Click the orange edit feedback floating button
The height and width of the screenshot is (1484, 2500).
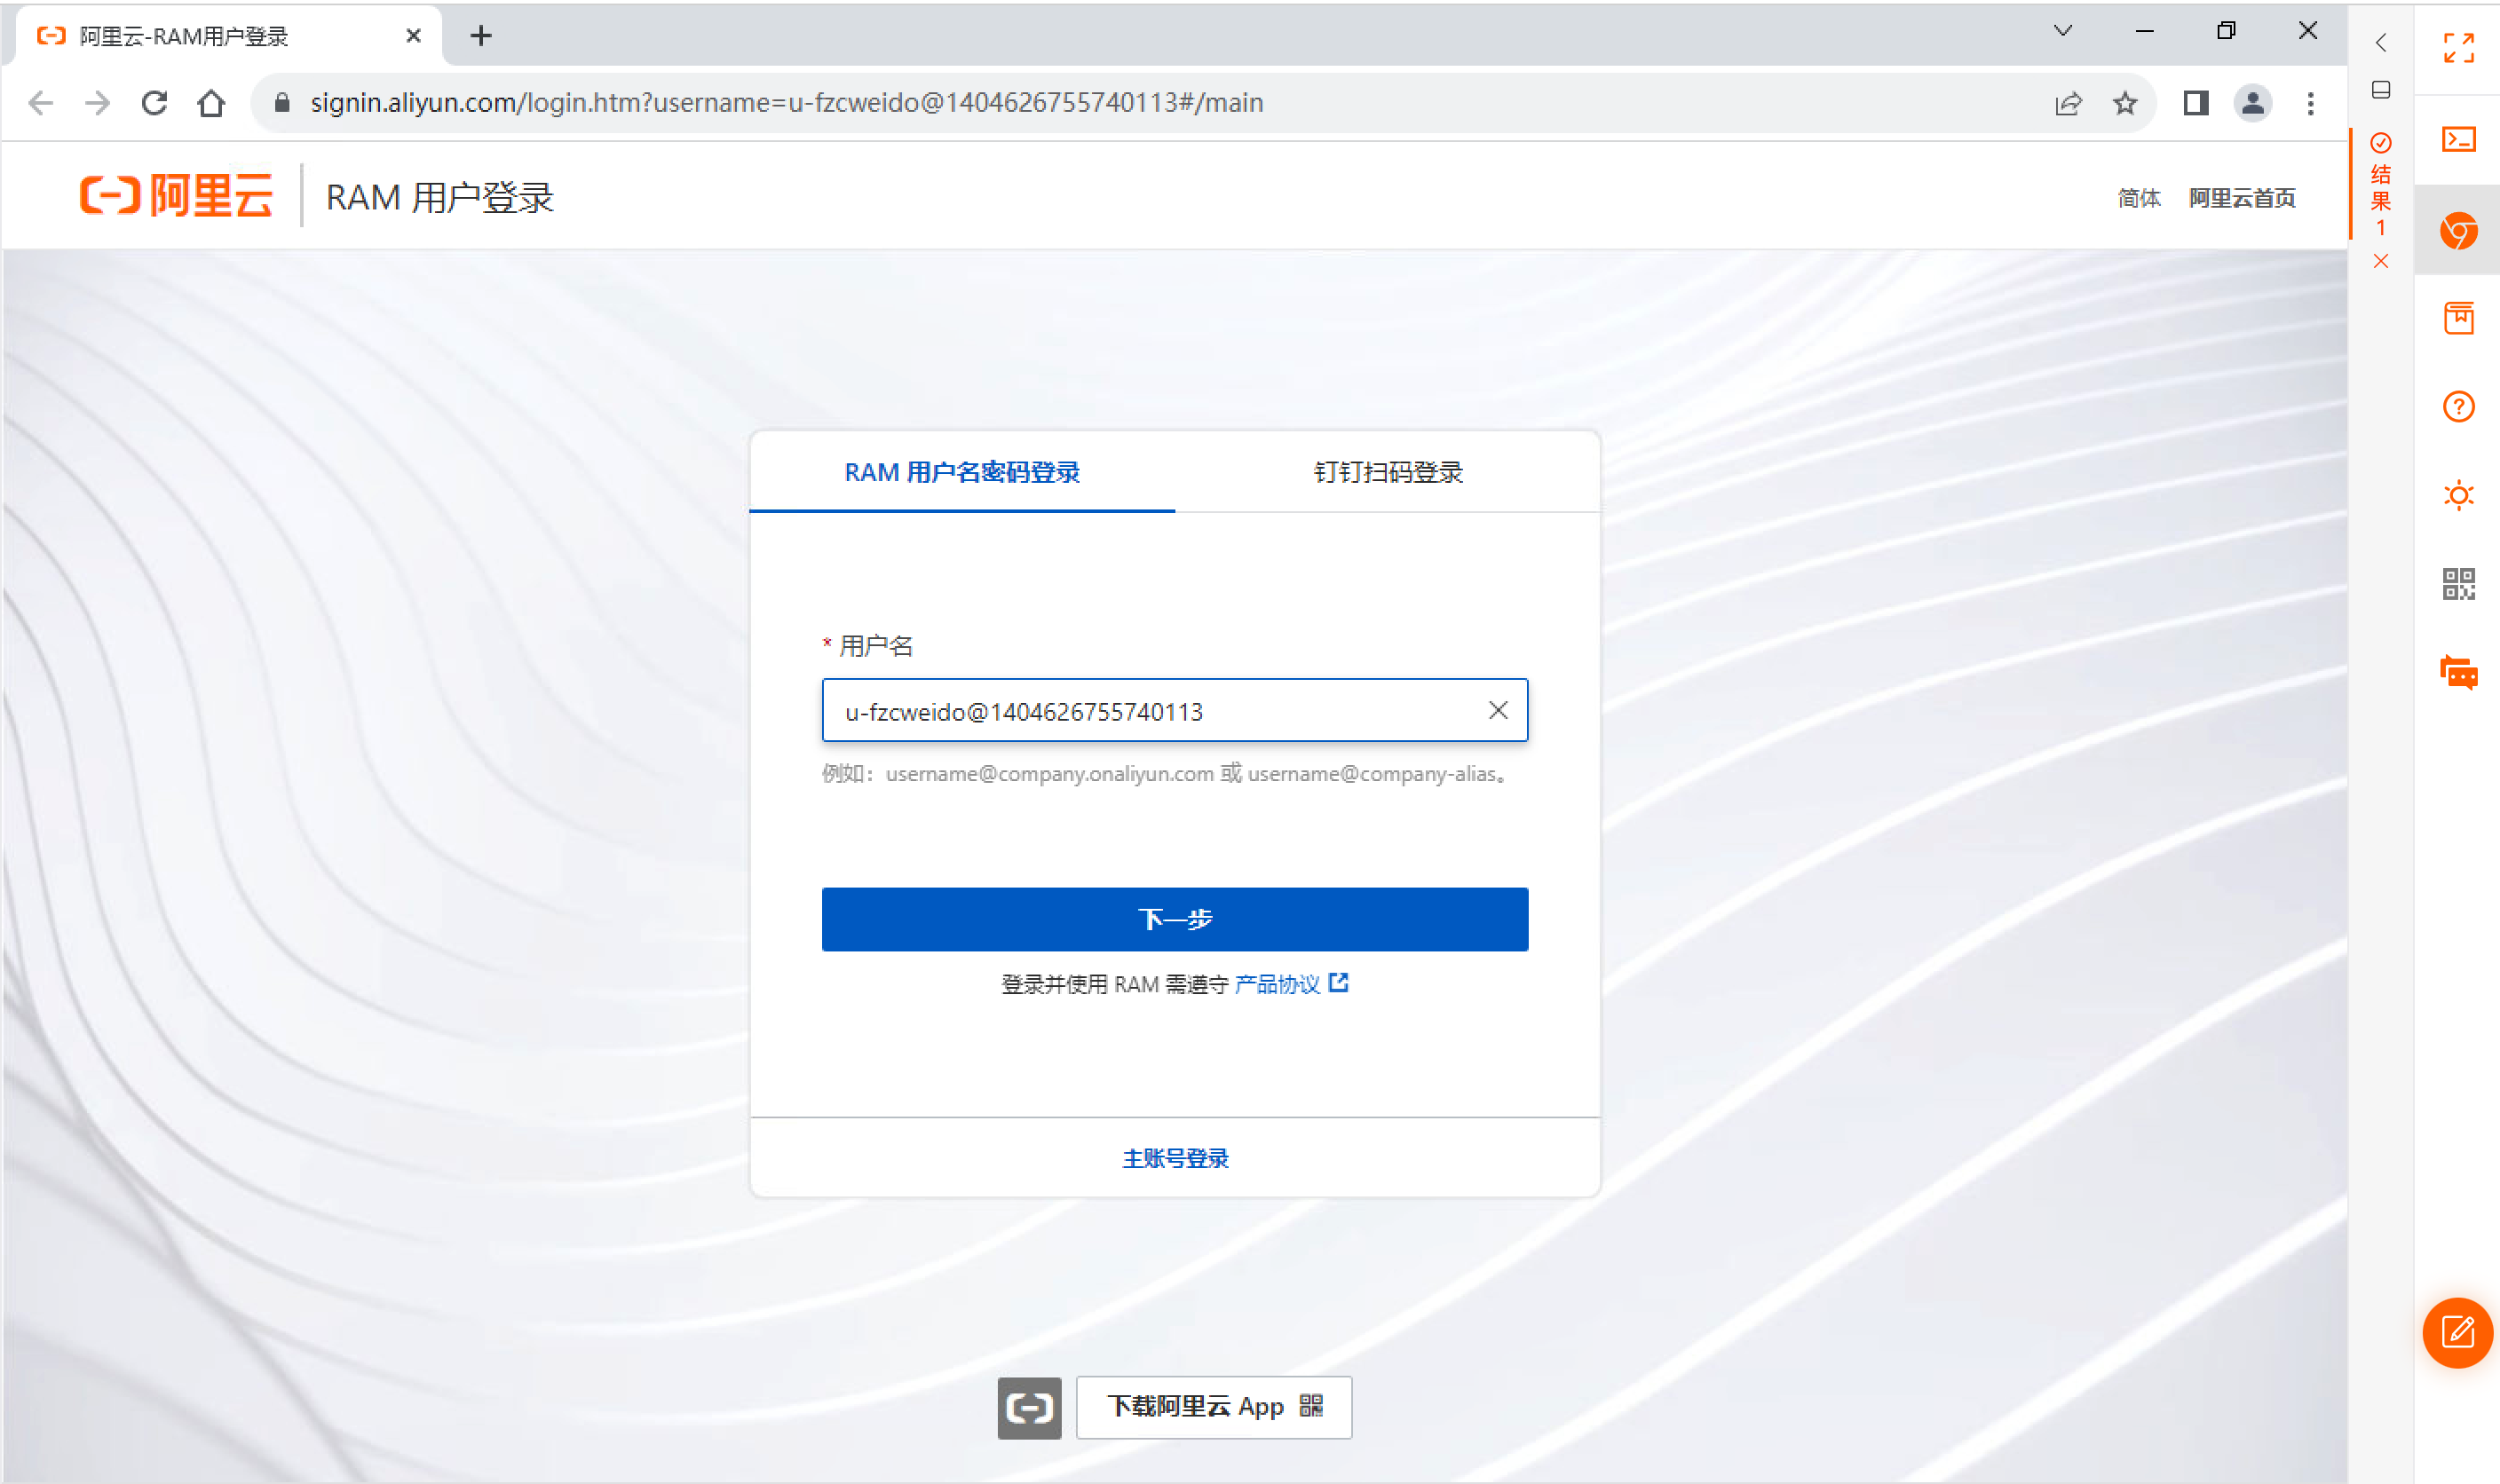tap(2457, 1332)
